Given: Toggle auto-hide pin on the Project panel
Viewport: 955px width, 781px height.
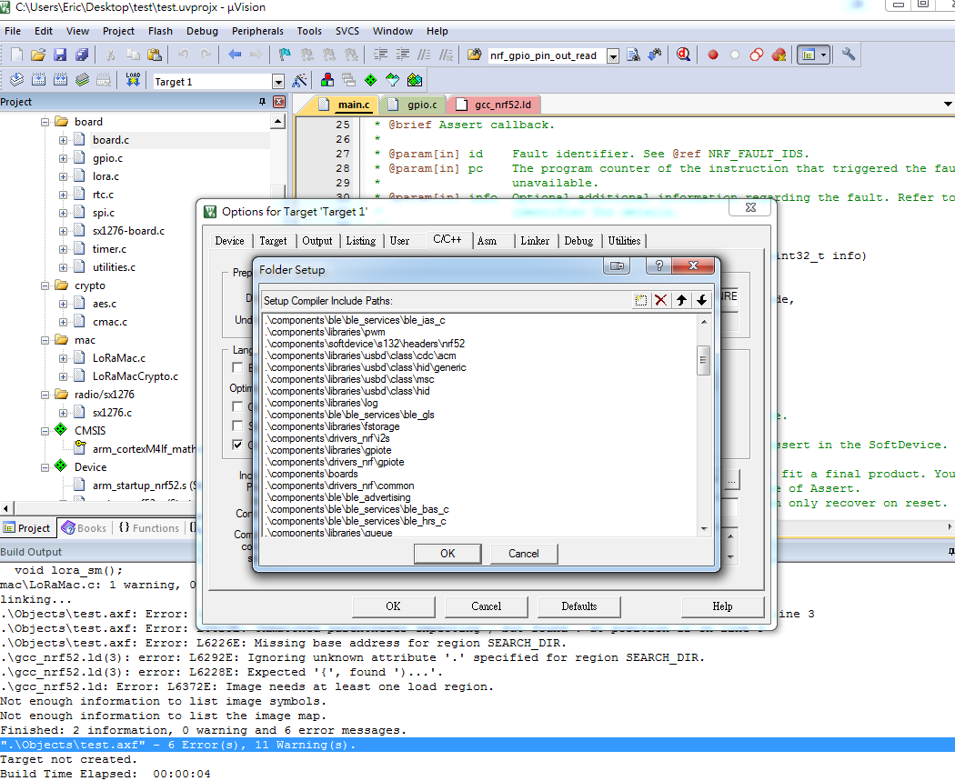Looking at the screenshot, I should click(264, 101).
